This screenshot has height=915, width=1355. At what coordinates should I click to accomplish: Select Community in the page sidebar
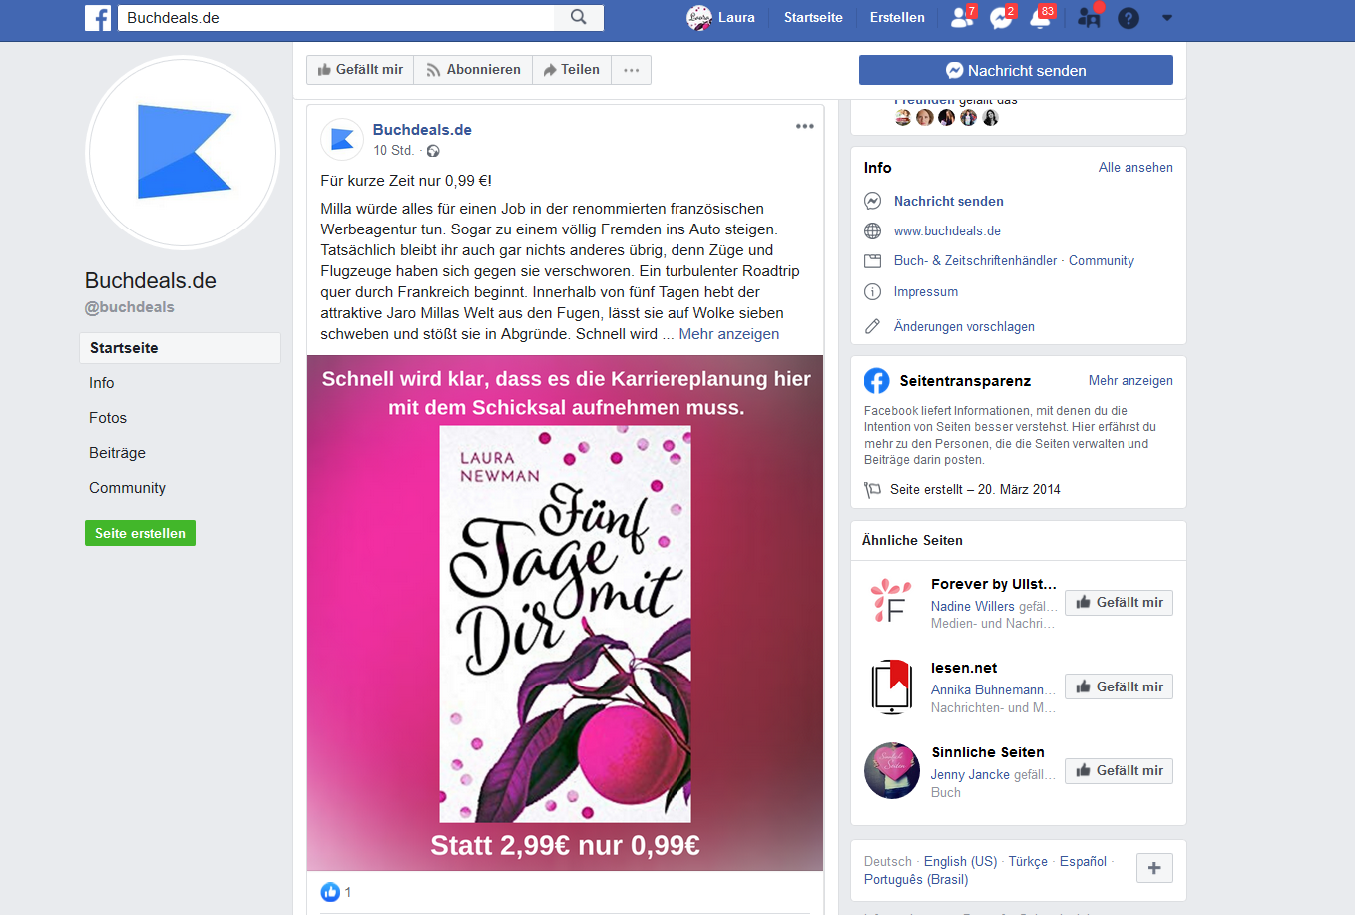127,488
